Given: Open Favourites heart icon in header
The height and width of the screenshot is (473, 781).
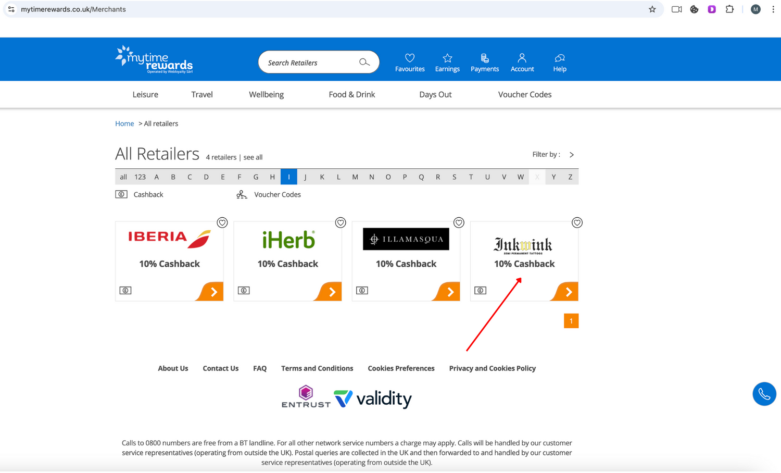Looking at the screenshot, I should pos(410,58).
